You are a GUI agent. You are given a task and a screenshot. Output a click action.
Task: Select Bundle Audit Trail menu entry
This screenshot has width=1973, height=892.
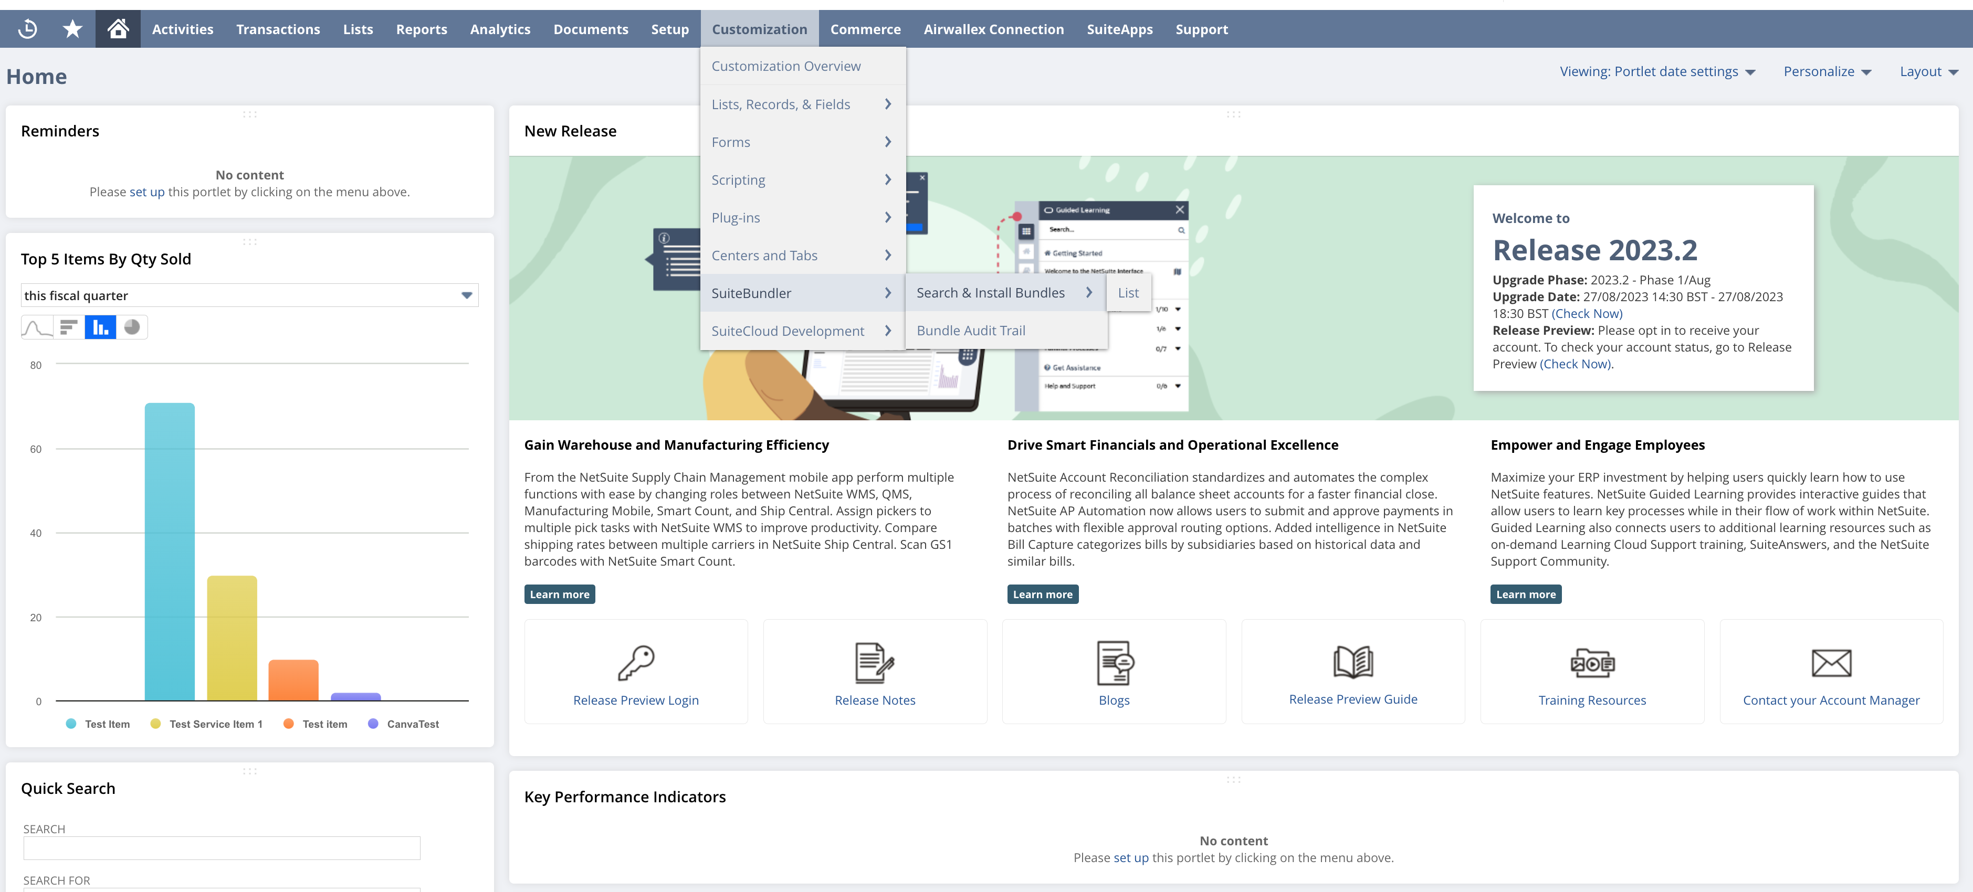(970, 331)
